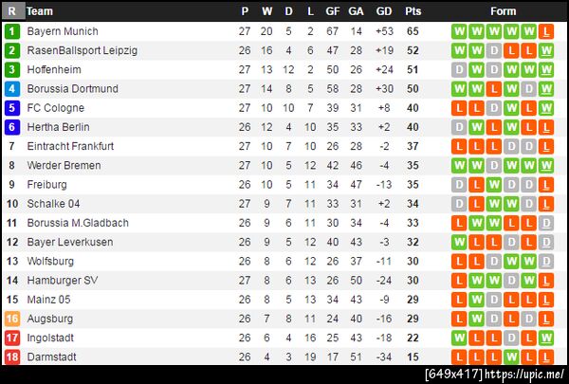This screenshot has height=384, width=569.
Task: Click the Team column header
Action: click(40, 11)
